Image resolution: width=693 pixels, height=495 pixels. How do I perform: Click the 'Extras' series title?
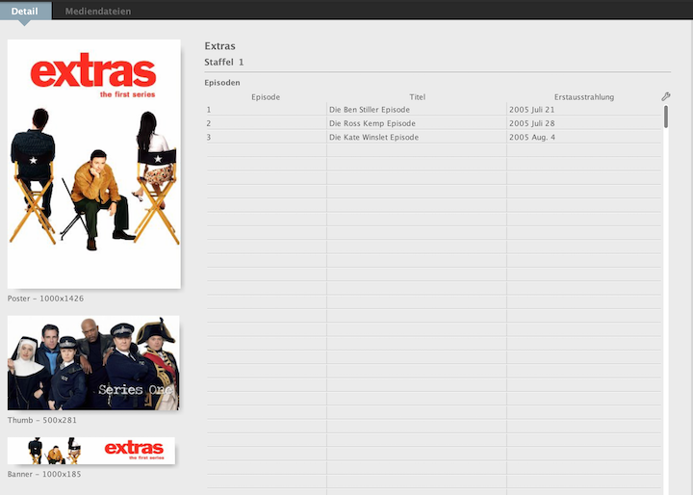pyautogui.click(x=219, y=46)
